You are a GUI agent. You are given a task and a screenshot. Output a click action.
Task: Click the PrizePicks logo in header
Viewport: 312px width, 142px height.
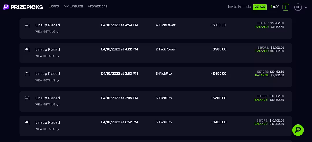pos(23,7)
